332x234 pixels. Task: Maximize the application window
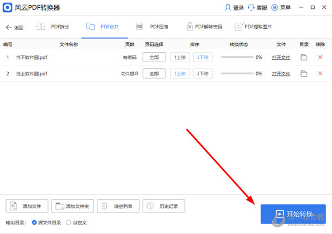[x=313, y=7]
